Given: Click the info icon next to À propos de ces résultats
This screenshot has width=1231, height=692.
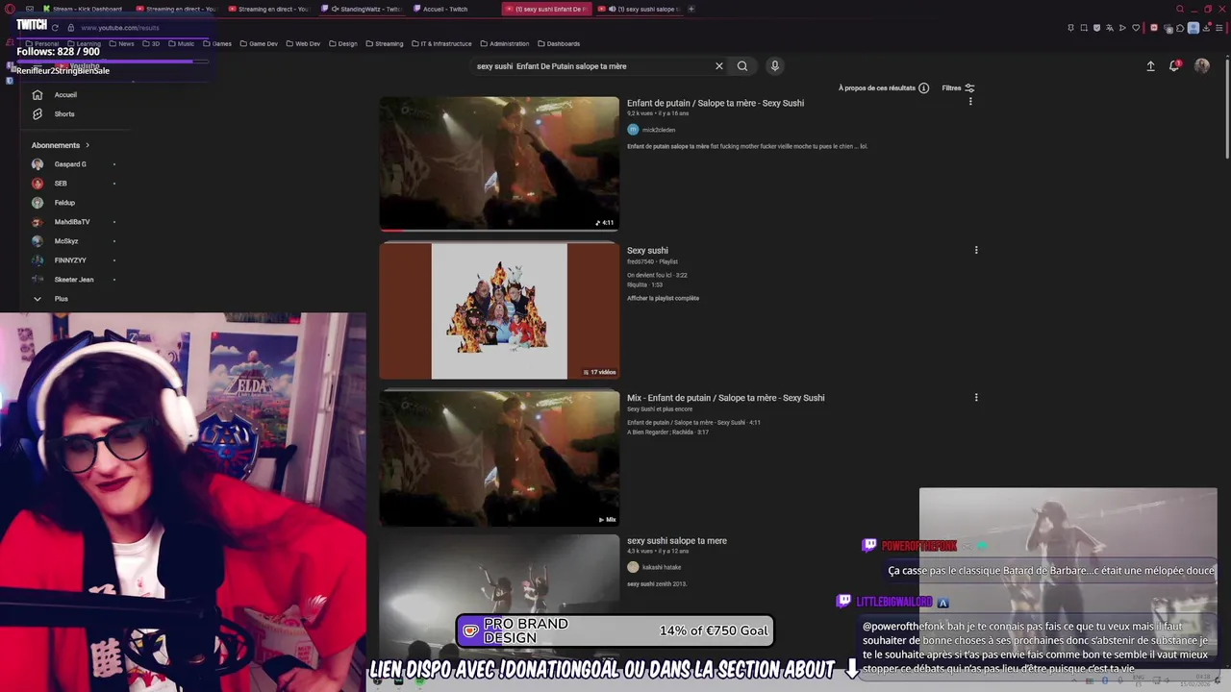Looking at the screenshot, I should click(x=923, y=88).
